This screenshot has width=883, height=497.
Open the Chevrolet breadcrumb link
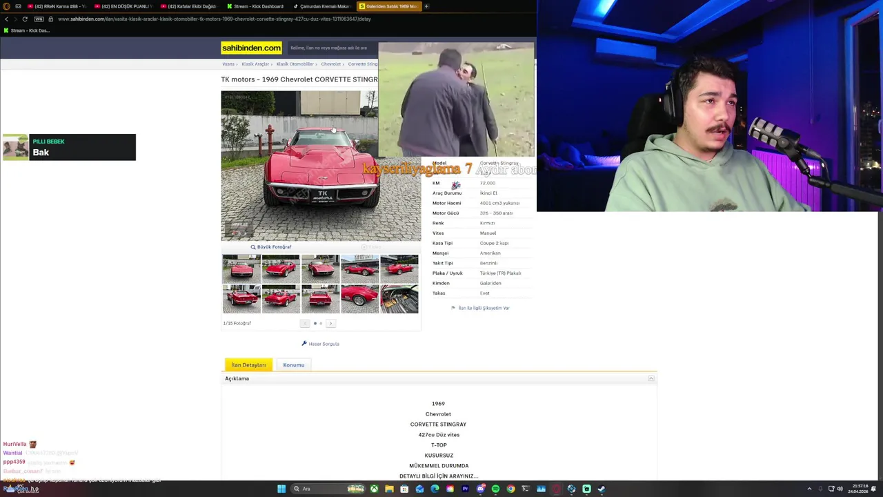click(330, 64)
